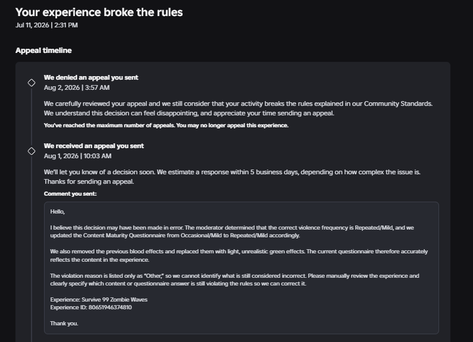473x342 pixels.
Task: Click 'Experience: Survive 99 Zombie Waves' line
Action: coord(99,300)
